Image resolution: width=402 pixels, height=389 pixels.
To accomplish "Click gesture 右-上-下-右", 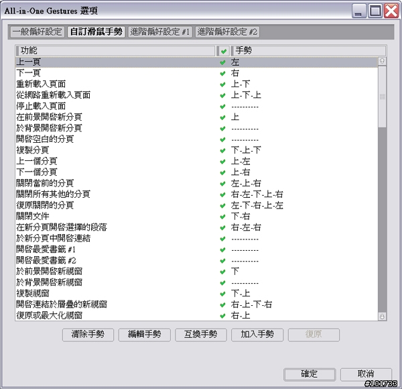I will pyautogui.click(x=251, y=305).
